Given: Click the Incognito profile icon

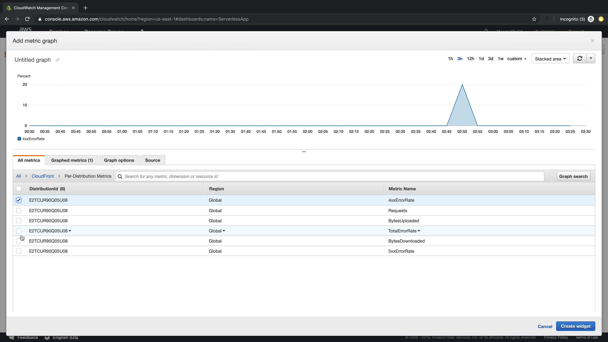Looking at the screenshot, I should coord(591,19).
